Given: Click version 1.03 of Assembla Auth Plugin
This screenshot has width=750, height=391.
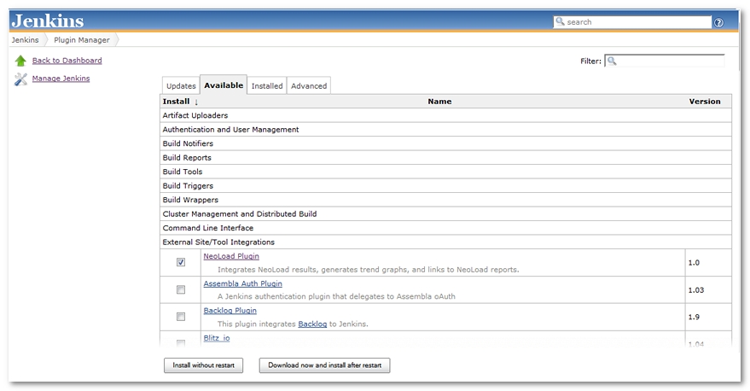Looking at the screenshot, I should [x=696, y=290].
